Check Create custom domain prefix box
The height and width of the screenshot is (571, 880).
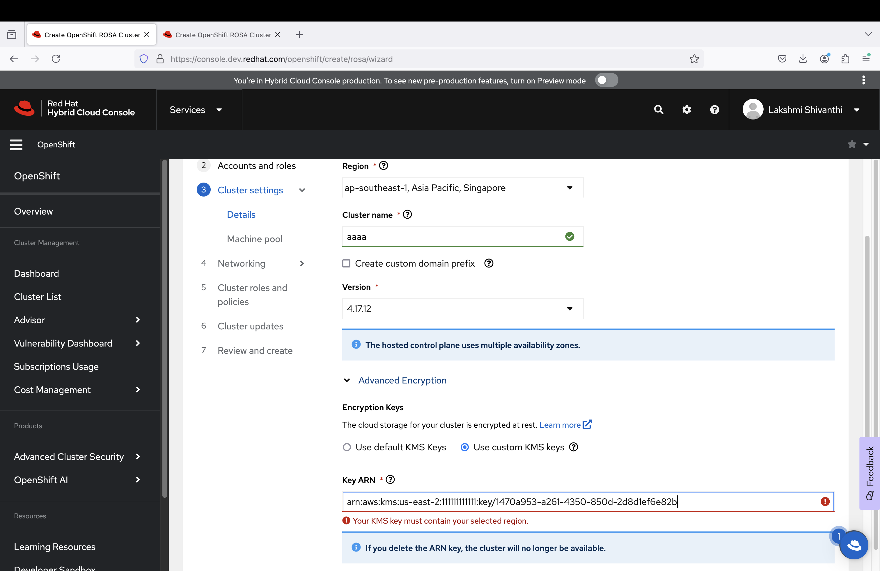coord(347,263)
